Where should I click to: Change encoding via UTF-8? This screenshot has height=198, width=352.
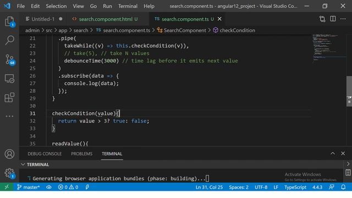coord(261,187)
